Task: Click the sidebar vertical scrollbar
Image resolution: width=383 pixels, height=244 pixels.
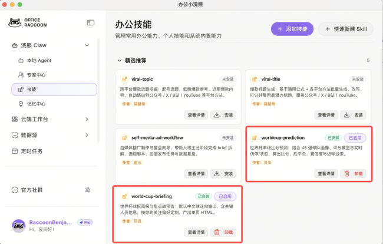Action: (x=98, y=90)
